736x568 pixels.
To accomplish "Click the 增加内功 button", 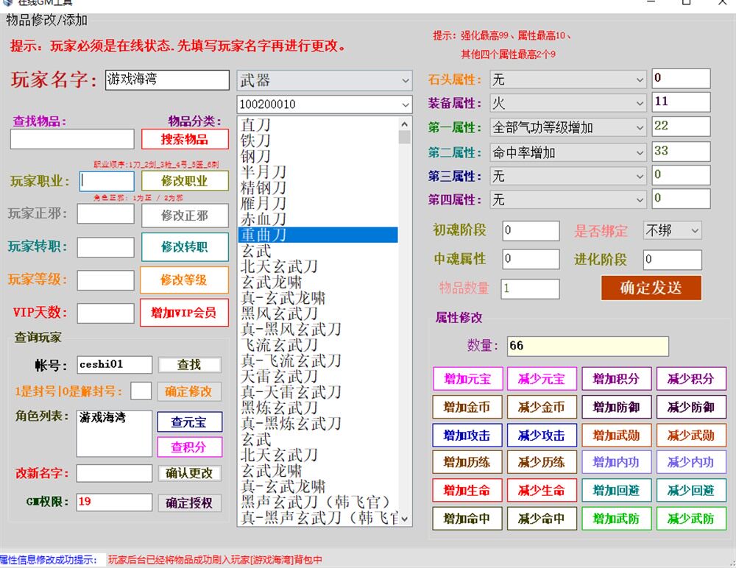I will [616, 462].
